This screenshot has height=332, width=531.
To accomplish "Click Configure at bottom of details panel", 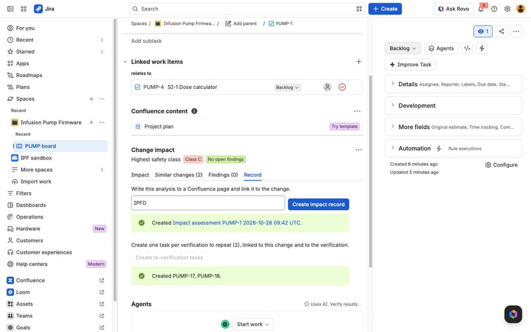I will [x=501, y=165].
